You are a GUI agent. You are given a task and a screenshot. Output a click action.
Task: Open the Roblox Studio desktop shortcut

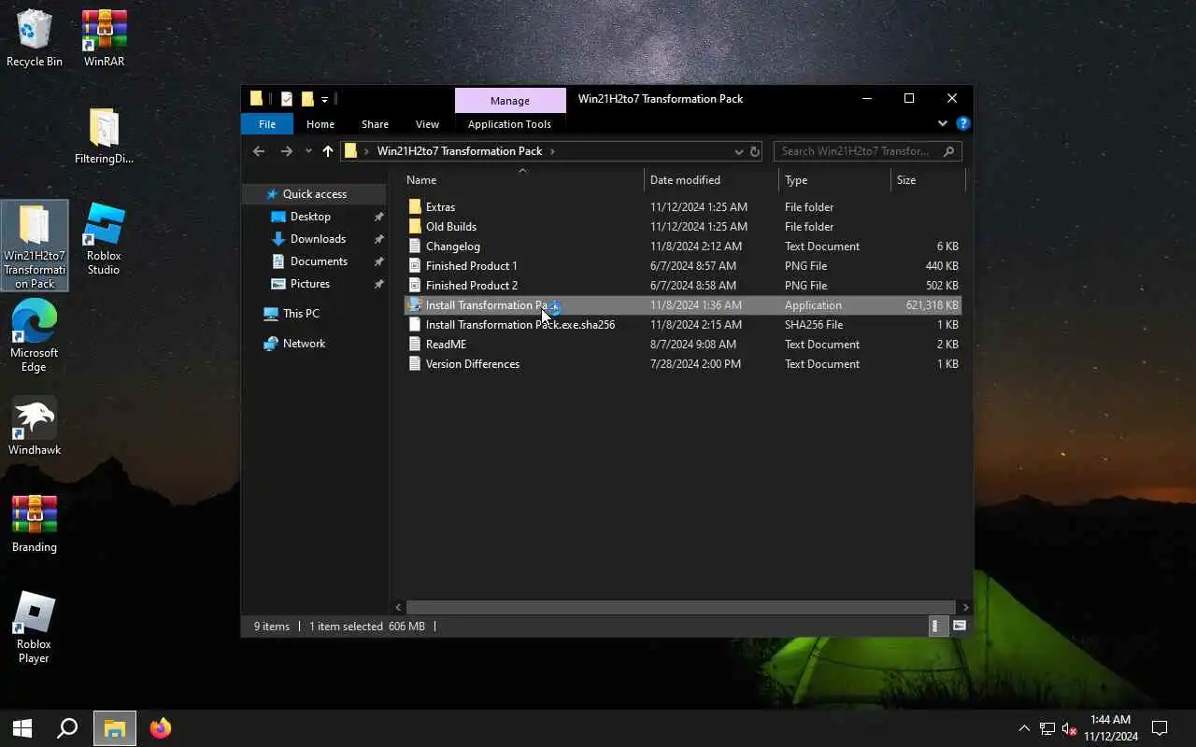tap(104, 238)
